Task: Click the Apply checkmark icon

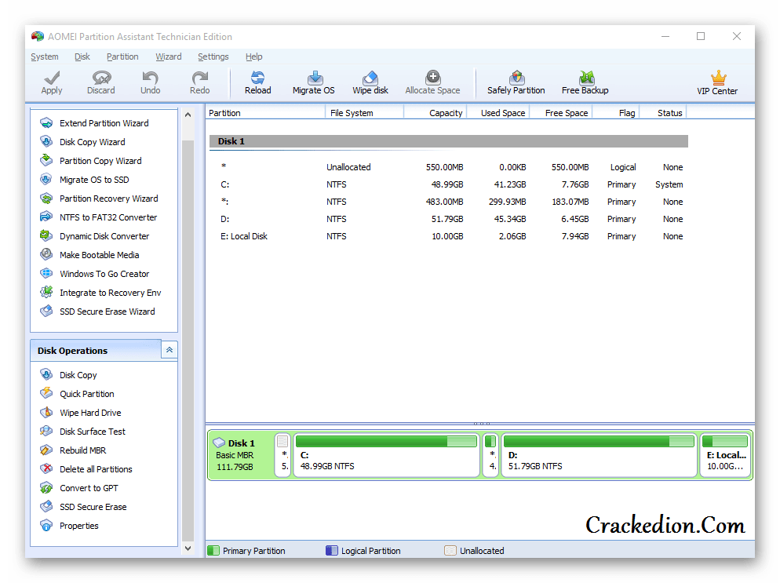Action: 52,77
